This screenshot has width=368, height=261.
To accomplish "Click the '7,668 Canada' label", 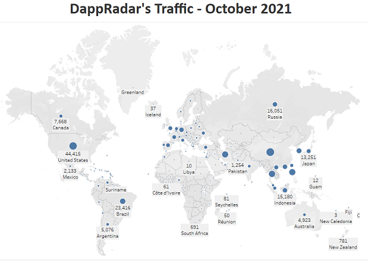I will pyautogui.click(x=61, y=125).
